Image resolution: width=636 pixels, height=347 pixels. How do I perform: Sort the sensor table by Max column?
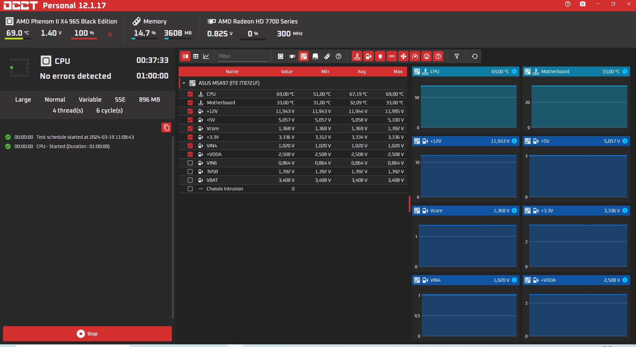pos(398,72)
